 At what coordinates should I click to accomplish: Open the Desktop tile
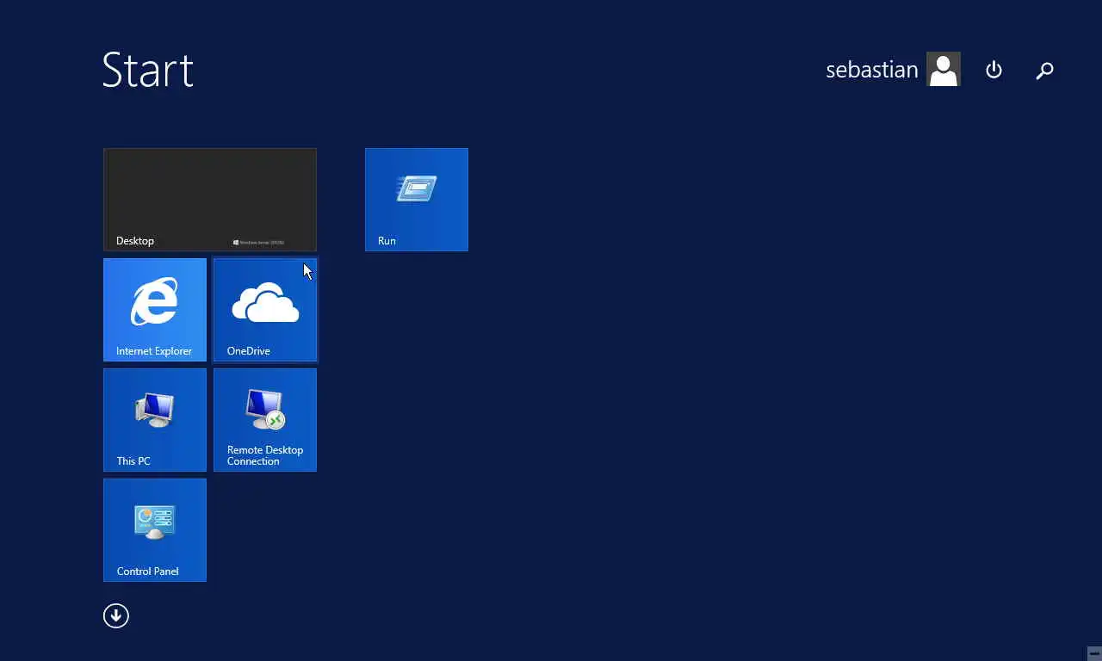[x=210, y=200]
